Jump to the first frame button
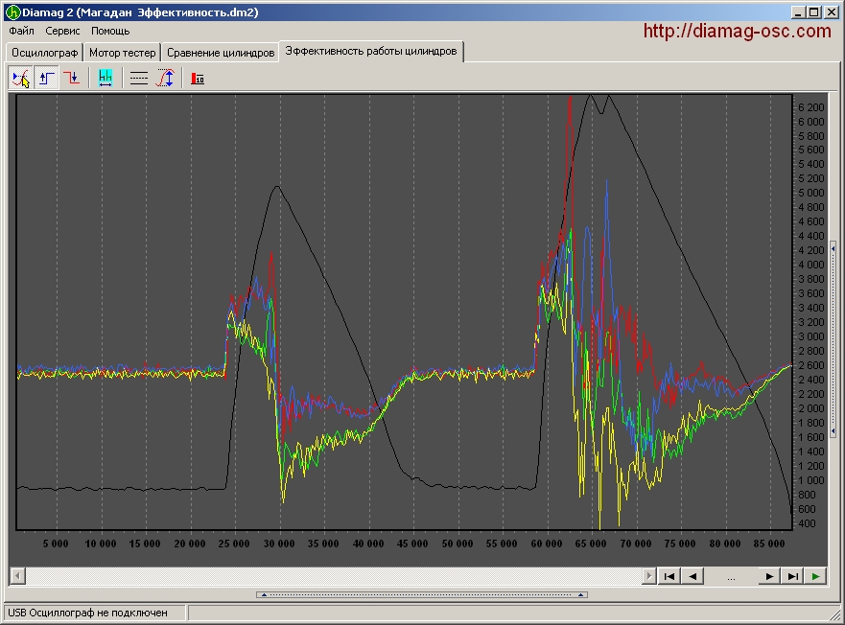 click(669, 576)
